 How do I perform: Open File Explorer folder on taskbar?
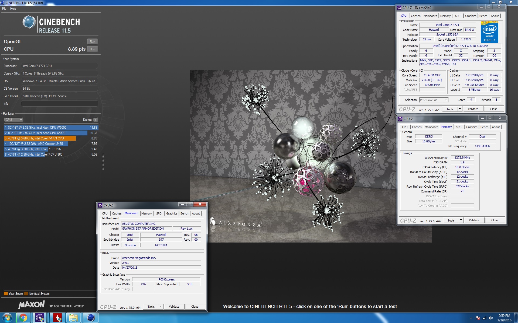tap(73, 318)
